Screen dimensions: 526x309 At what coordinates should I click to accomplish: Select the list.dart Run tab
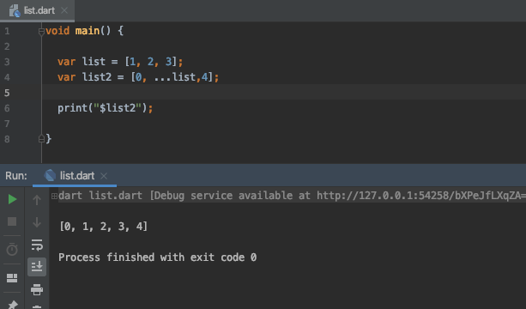click(x=75, y=176)
